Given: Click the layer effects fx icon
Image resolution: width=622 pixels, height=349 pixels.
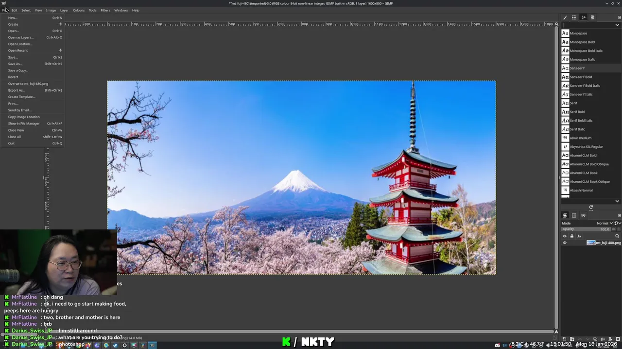Looking at the screenshot, I should pos(579,237).
